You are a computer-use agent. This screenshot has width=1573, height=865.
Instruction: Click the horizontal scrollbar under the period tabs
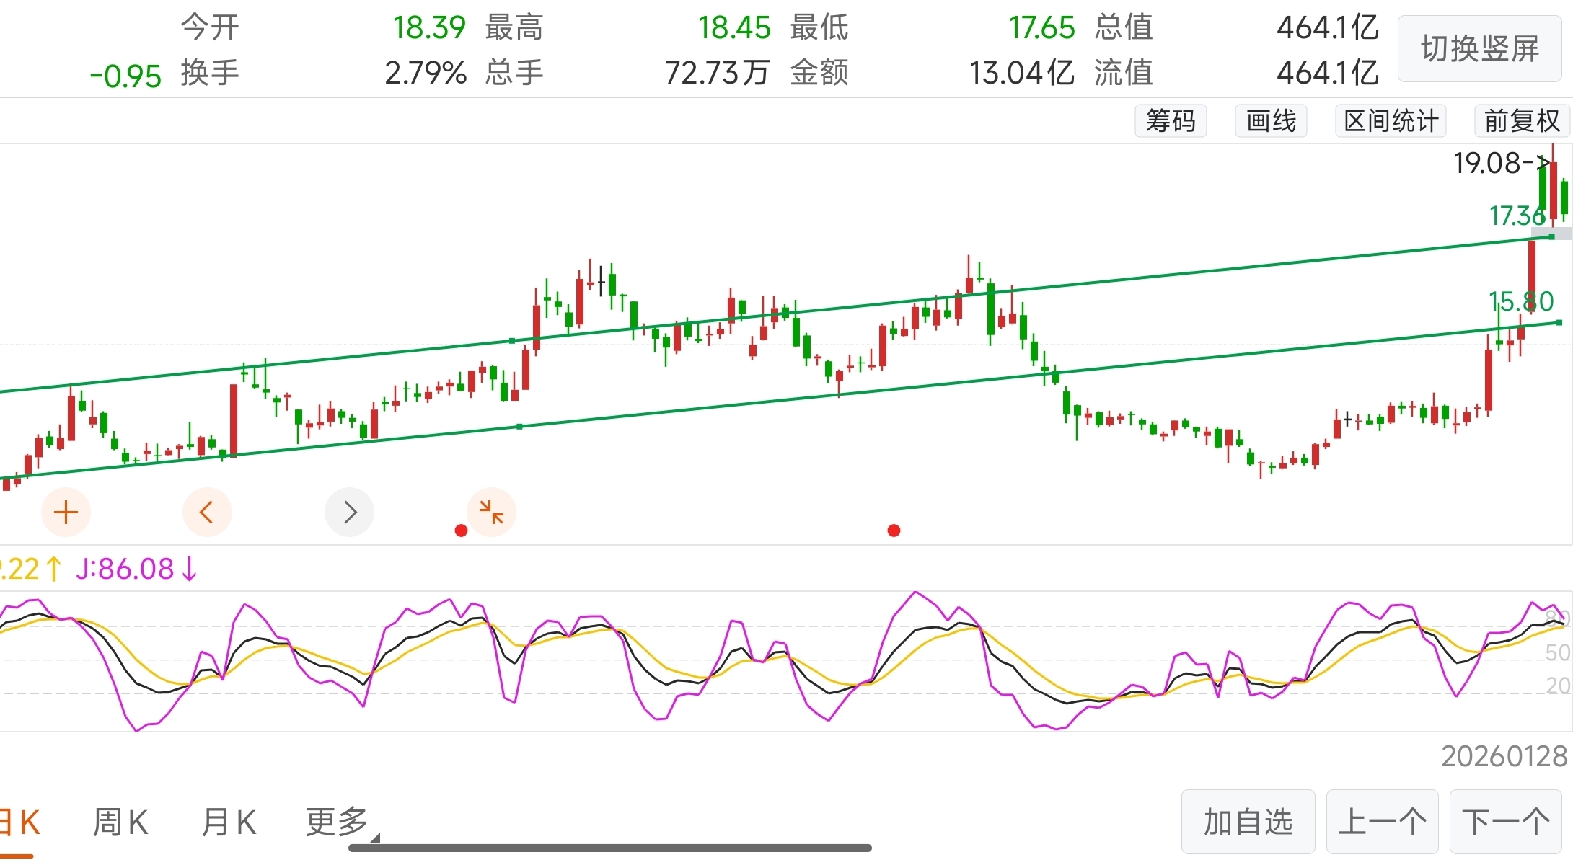coord(609,848)
